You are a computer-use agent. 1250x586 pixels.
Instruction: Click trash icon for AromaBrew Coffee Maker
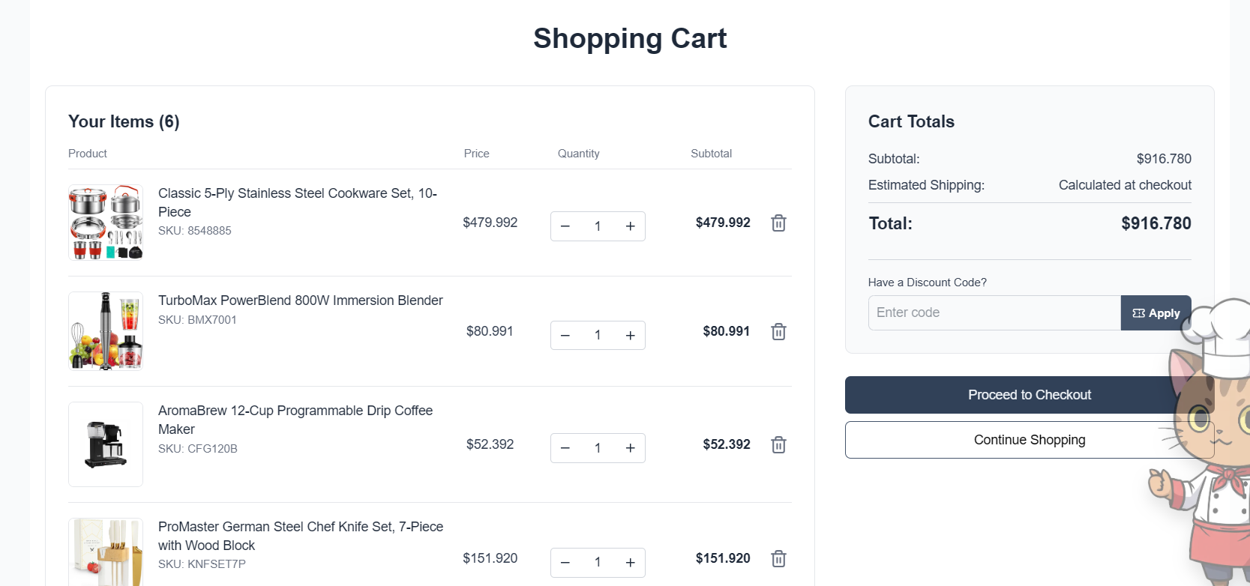[x=778, y=445]
